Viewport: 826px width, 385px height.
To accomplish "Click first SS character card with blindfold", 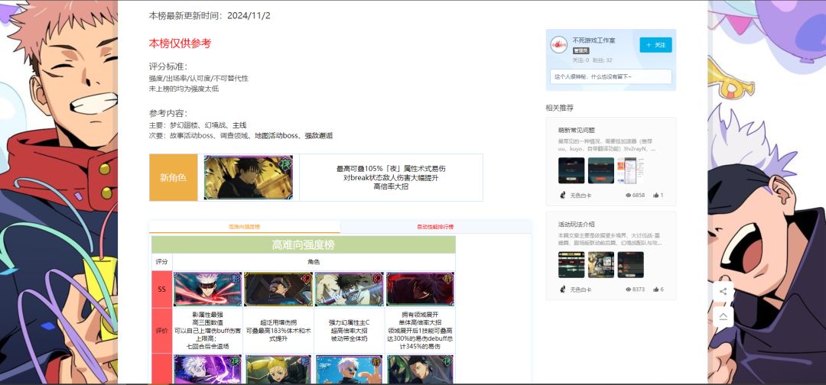I will coord(207,289).
